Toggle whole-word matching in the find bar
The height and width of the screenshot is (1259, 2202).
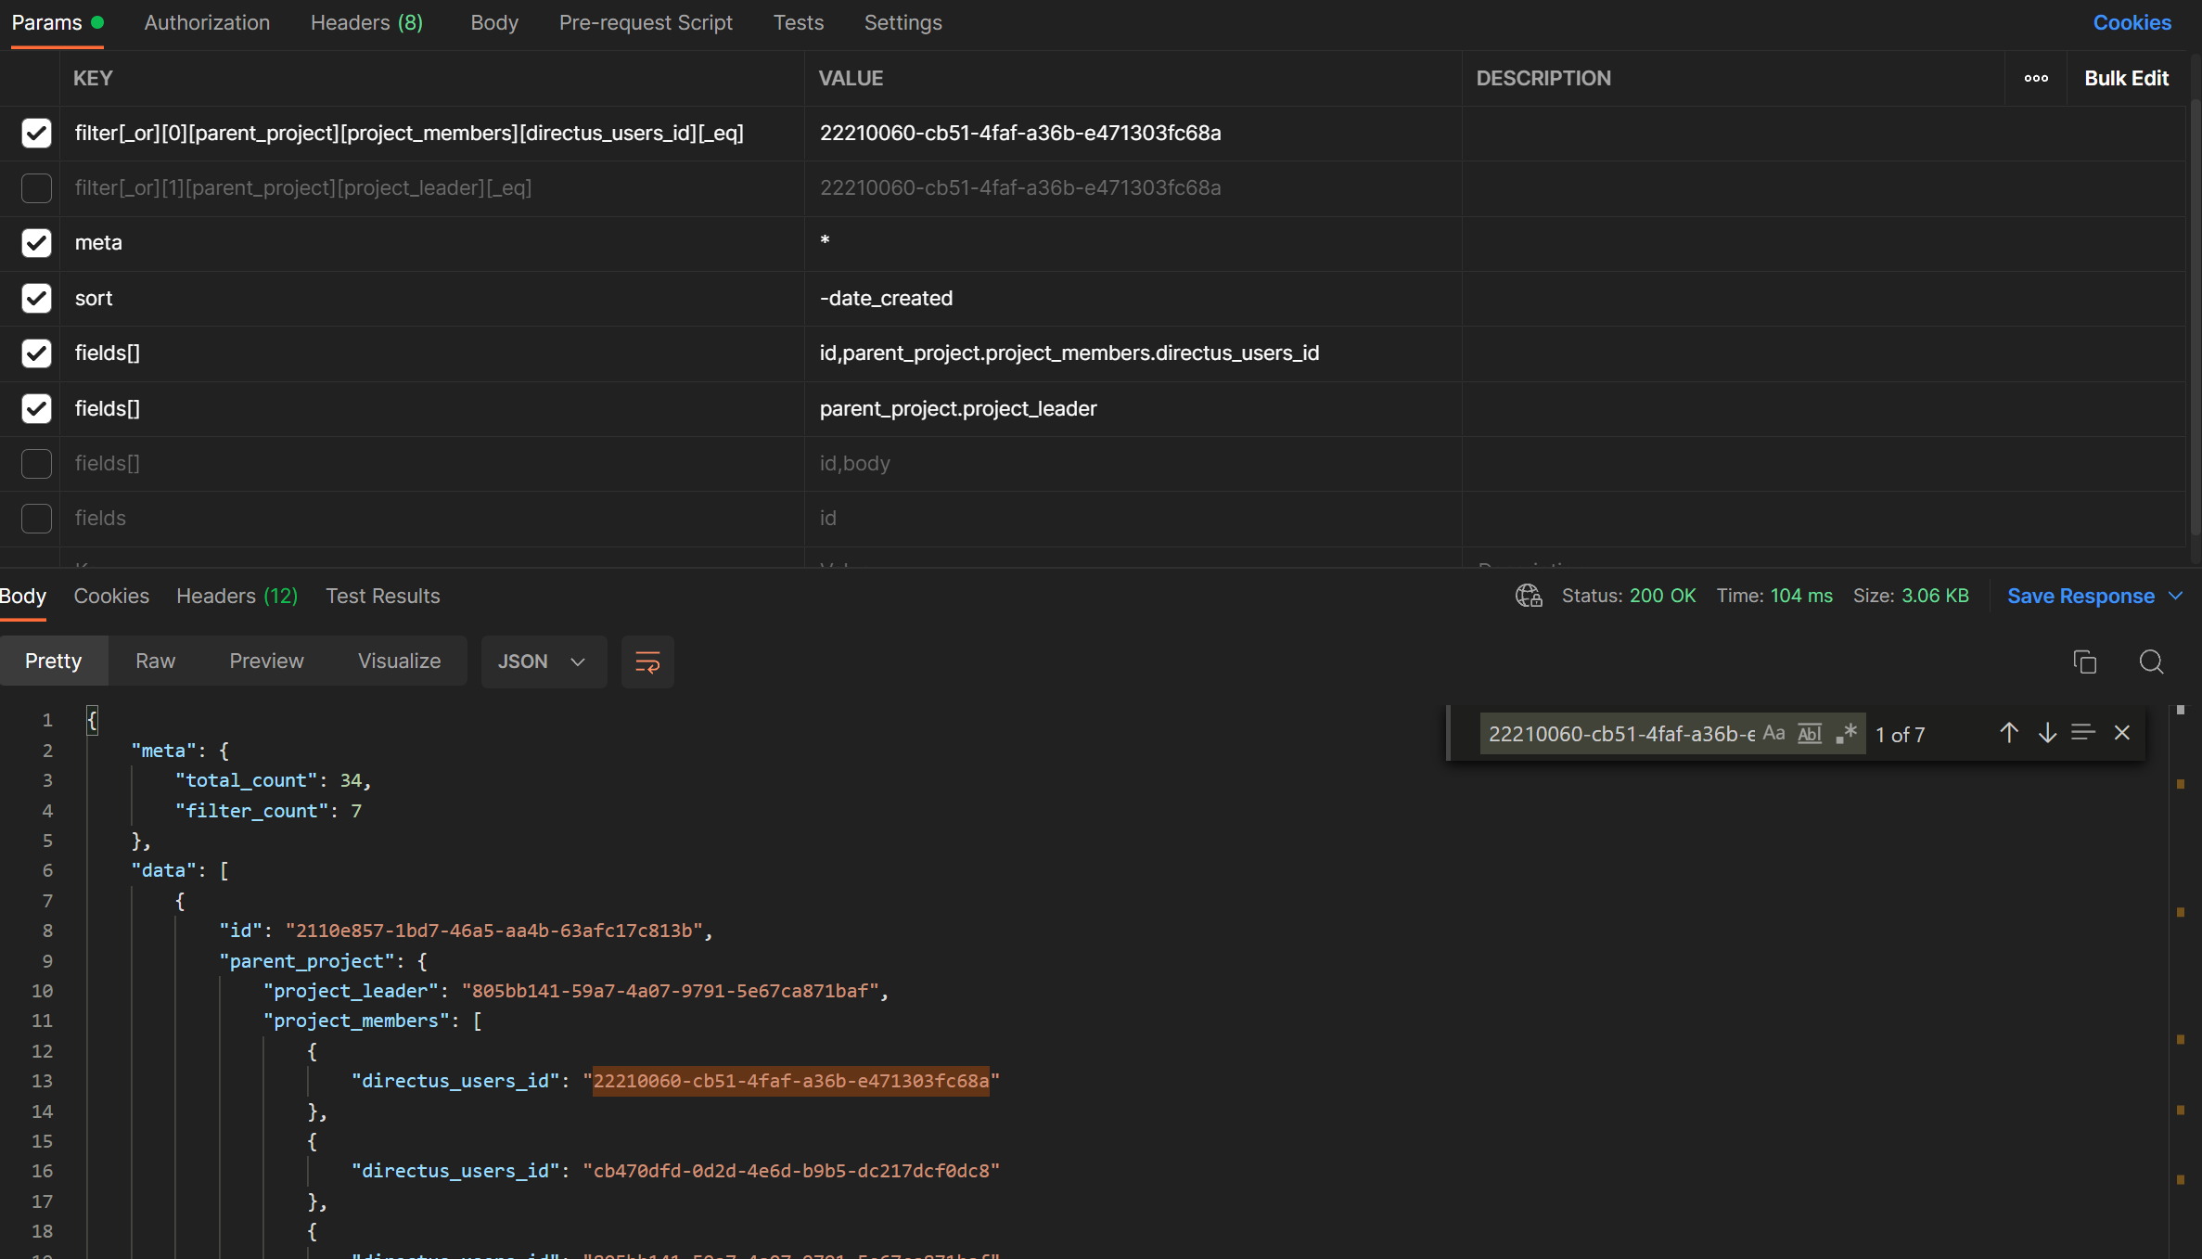tap(1809, 733)
